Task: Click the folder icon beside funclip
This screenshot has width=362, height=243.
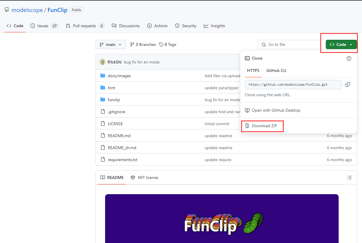Action: [x=103, y=100]
